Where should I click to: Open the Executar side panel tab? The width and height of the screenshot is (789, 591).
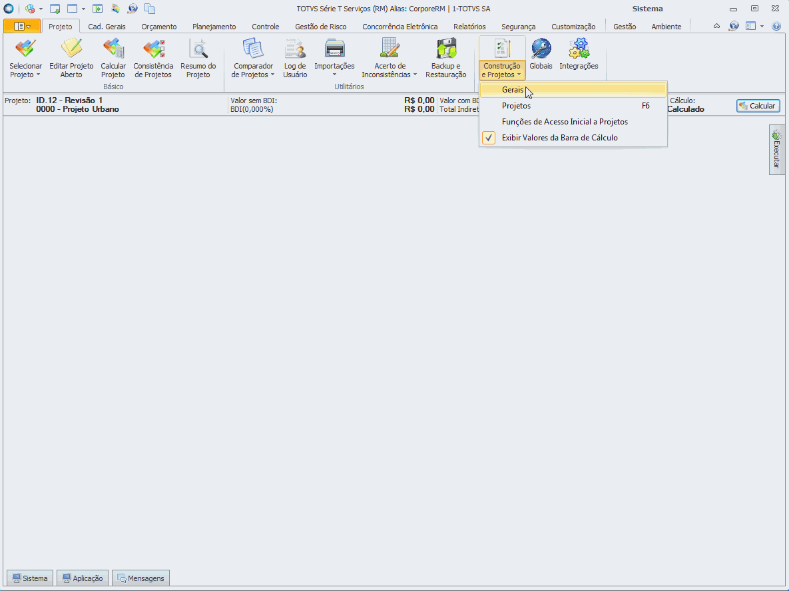(776, 149)
